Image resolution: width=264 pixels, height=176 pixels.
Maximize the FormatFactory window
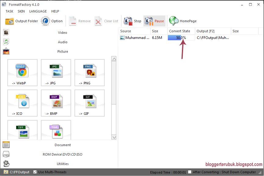click(250, 5)
